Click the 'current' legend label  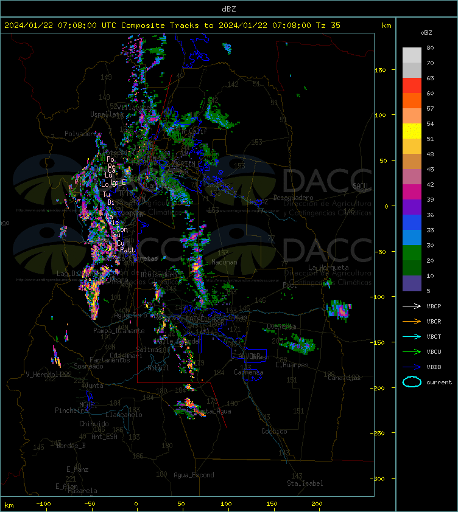[x=439, y=382]
